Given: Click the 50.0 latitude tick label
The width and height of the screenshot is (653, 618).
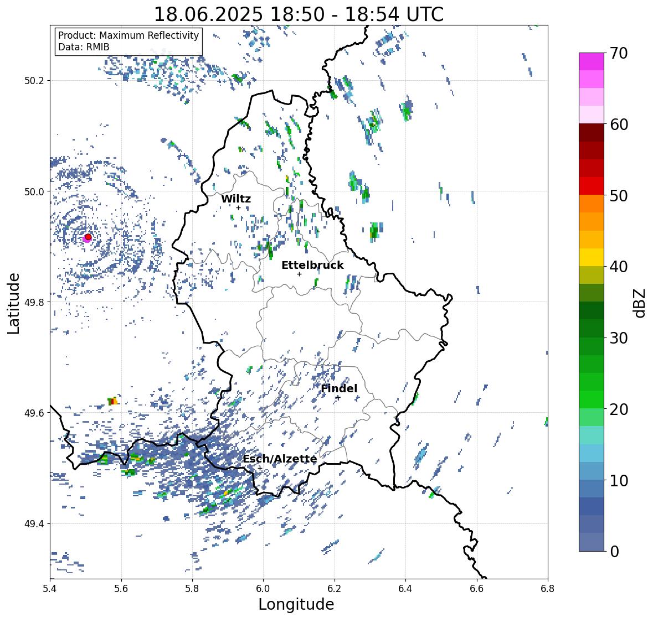Looking at the screenshot, I should pyautogui.click(x=34, y=192).
